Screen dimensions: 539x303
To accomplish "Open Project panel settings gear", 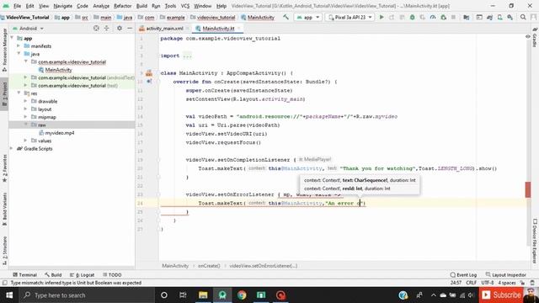I will pyautogui.click(x=120, y=28).
